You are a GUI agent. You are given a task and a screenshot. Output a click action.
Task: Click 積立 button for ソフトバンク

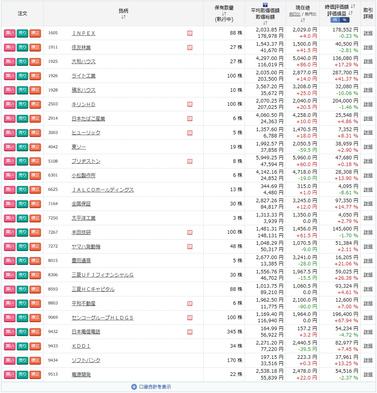[x=35, y=360]
